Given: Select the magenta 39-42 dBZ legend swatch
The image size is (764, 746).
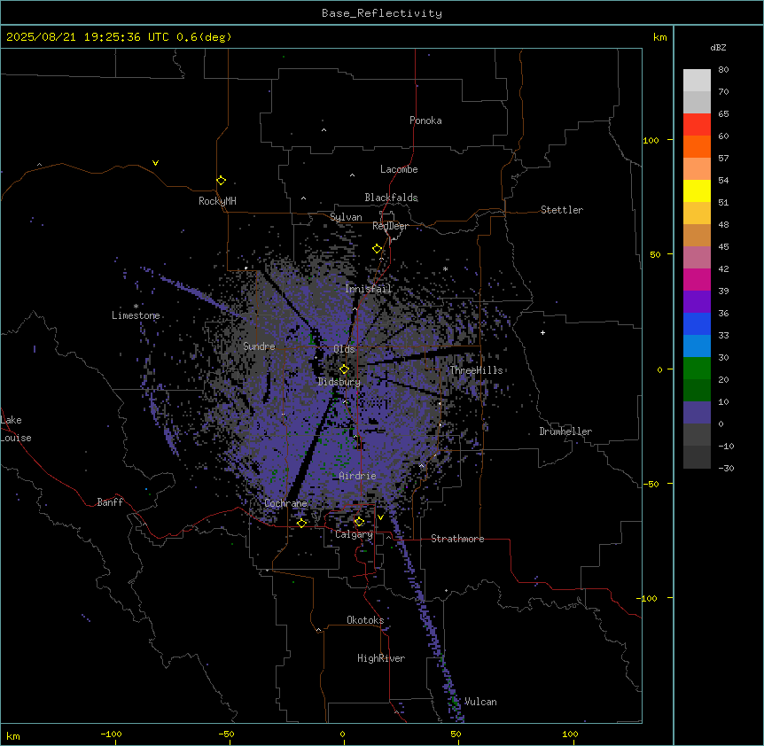Looking at the screenshot, I should [697, 280].
